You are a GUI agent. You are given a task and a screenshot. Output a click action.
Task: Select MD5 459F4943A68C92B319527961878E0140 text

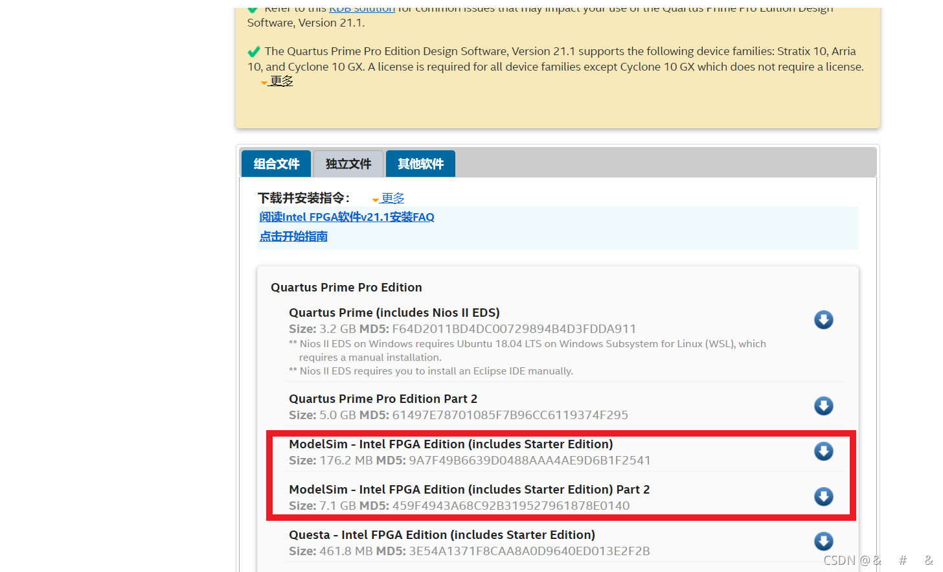point(494,506)
